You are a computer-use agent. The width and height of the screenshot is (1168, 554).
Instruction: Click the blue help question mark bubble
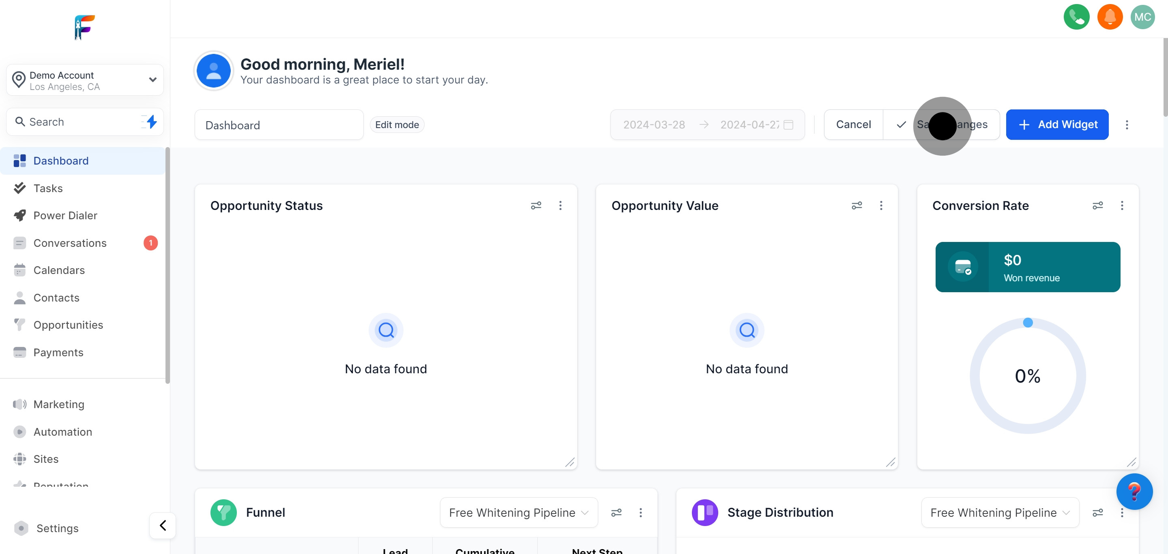click(x=1134, y=492)
